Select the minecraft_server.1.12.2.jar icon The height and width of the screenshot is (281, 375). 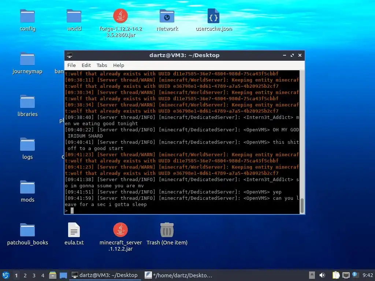click(120, 230)
